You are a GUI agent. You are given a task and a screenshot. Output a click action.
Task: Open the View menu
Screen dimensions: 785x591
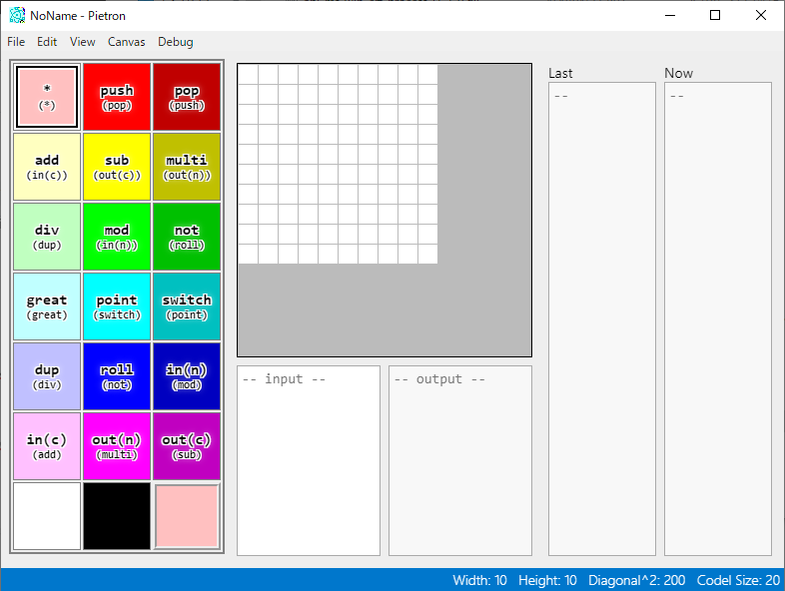(83, 42)
